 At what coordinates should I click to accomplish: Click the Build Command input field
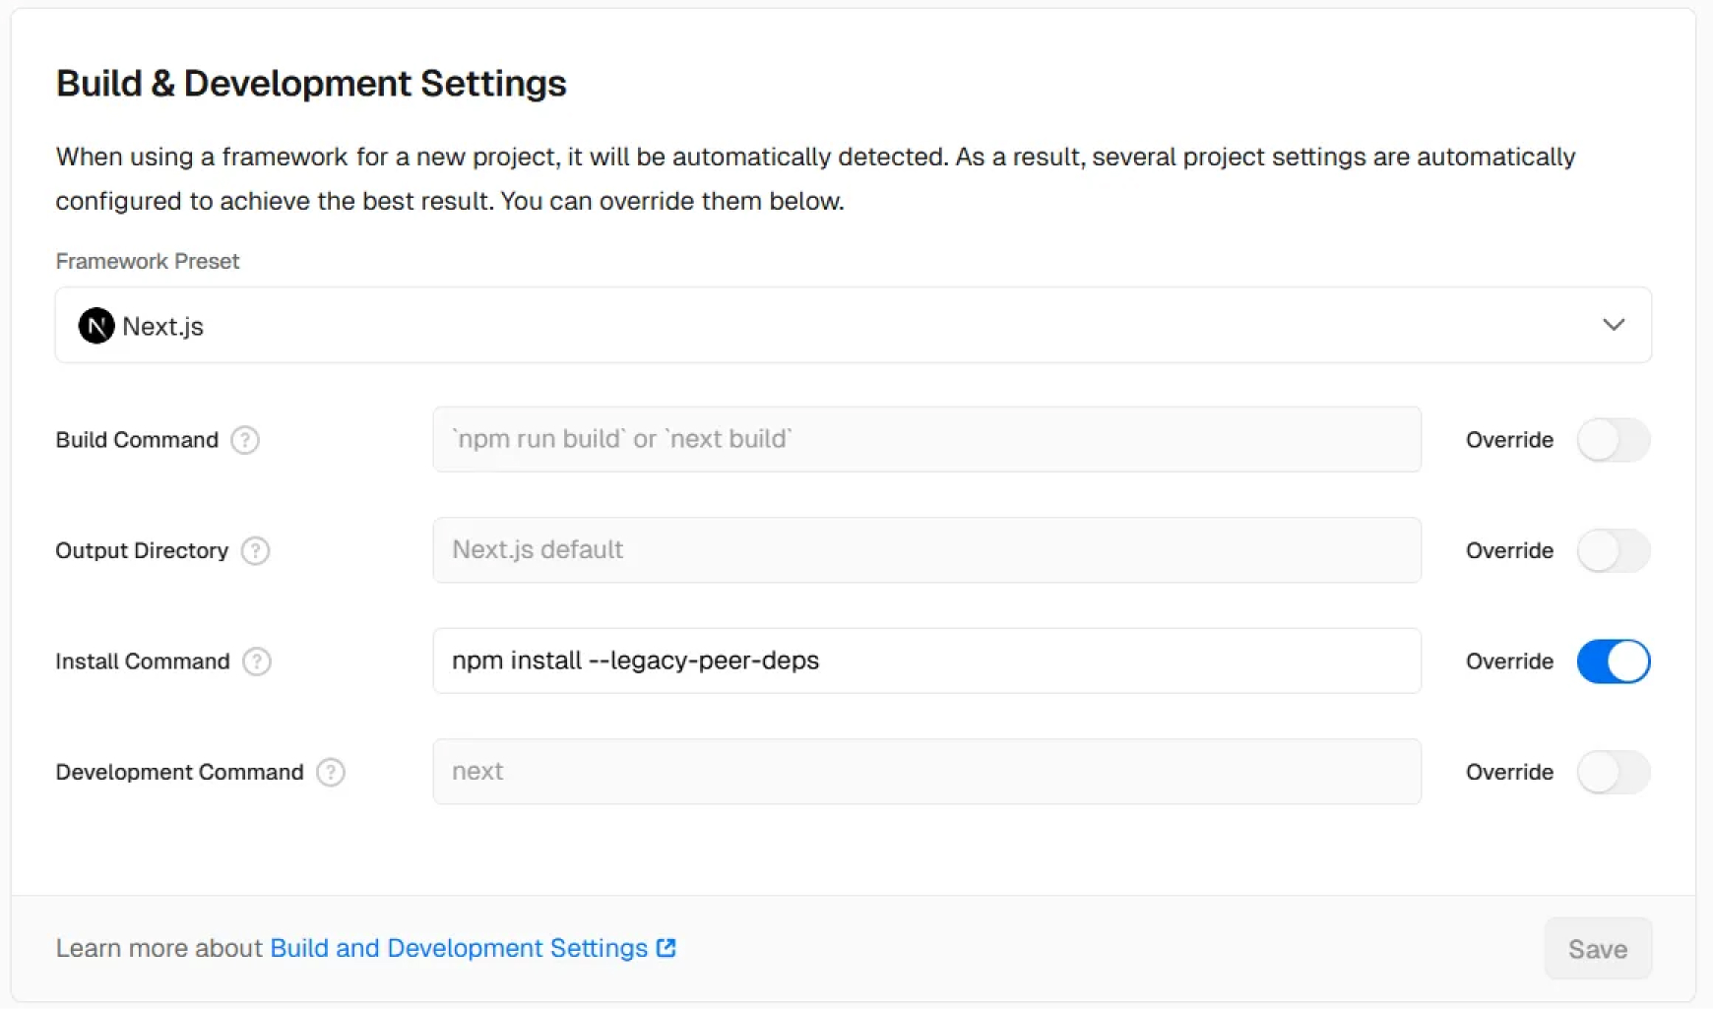(926, 440)
